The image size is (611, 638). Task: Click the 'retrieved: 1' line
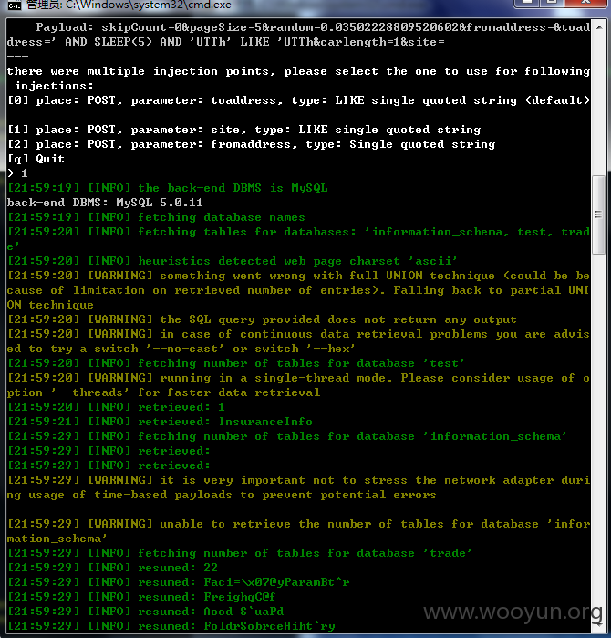[x=116, y=407]
